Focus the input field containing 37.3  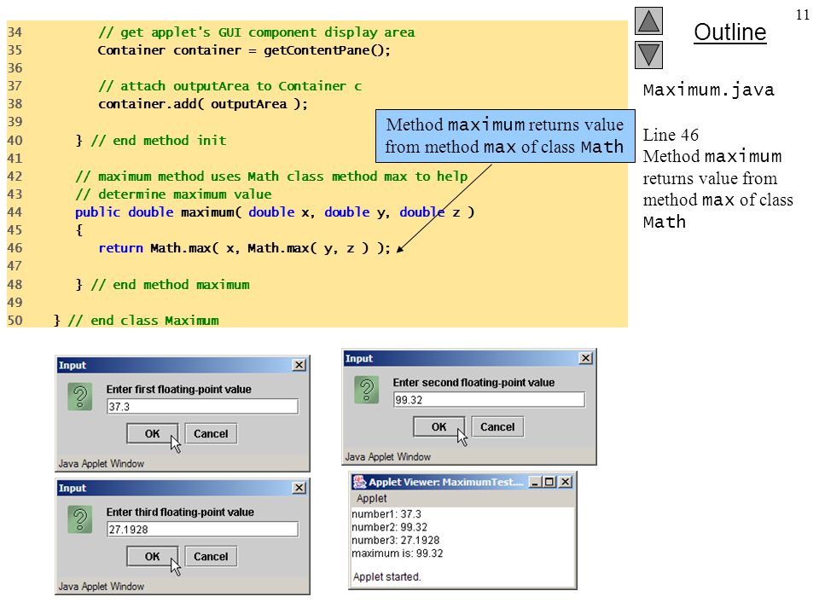(x=203, y=406)
